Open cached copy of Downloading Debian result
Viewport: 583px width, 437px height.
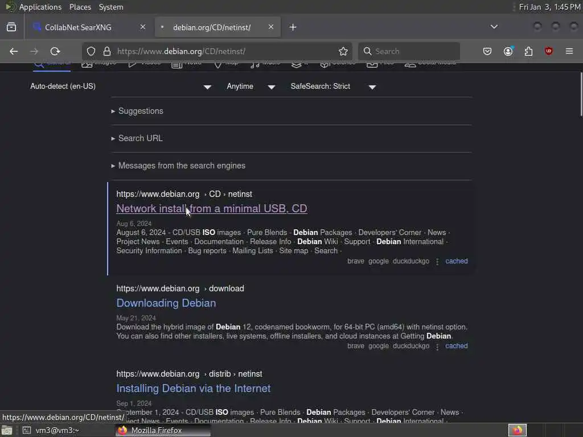pyautogui.click(x=457, y=346)
